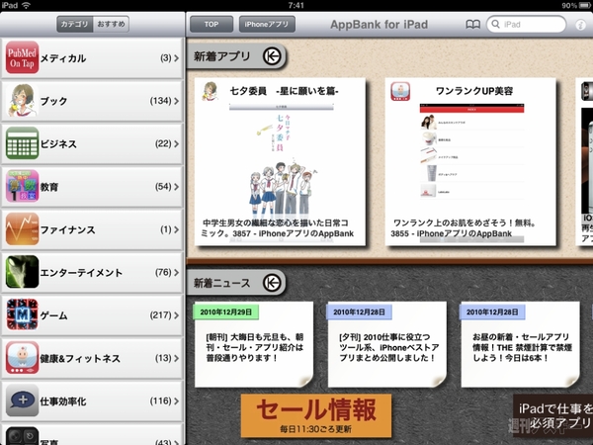Select the ファイナンス category label
593x445 pixels.
67,229
